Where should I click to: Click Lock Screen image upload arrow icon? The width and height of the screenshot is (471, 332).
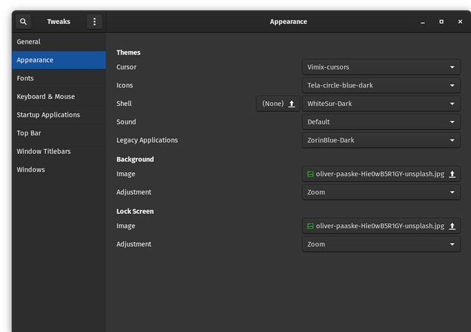(x=452, y=226)
